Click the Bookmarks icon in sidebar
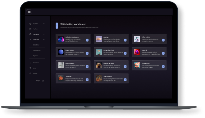 click(x=30, y=63)
